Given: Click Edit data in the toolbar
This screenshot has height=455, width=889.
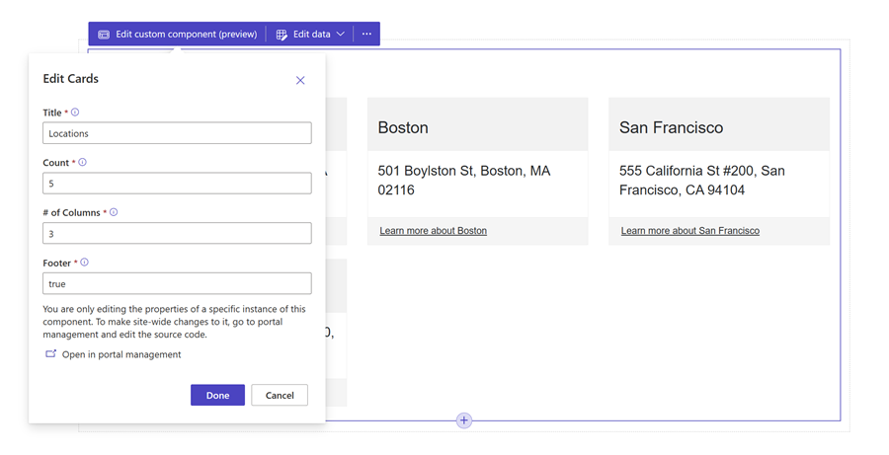Looking at the screenshot, I should pyautogui.click(x=311, y=35).
